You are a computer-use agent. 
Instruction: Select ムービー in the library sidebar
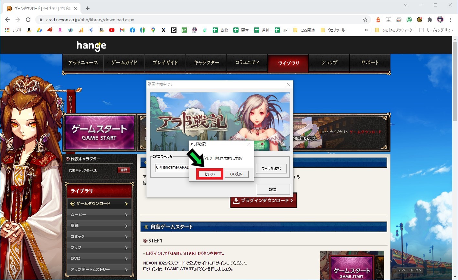(99, 215)
